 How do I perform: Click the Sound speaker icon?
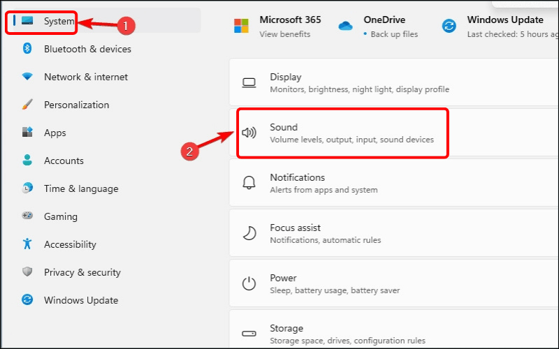[249, 133]
